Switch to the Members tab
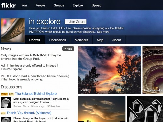Screen dimensions: 163x122 coord(81,40)
